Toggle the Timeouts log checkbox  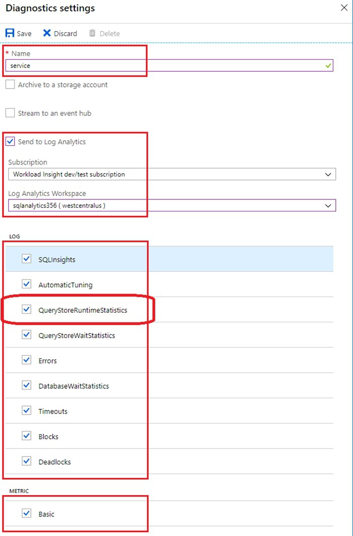coord(27,411)
